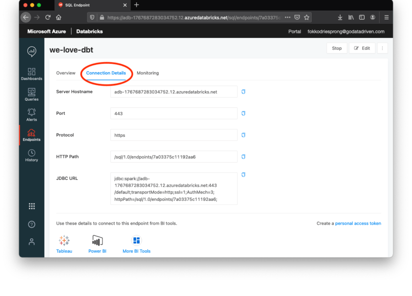Image resolution: width=412 pixels, height=296 pixels.
Task: Open the Portal link in header
Action: pyautogui.click(x=294, y=32)
